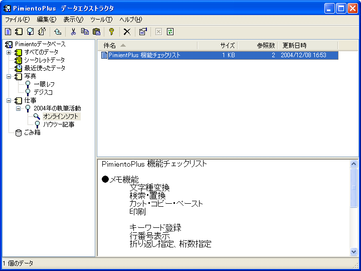
Task: Click the grayed-out X toolbar icon
Action: 158,32
